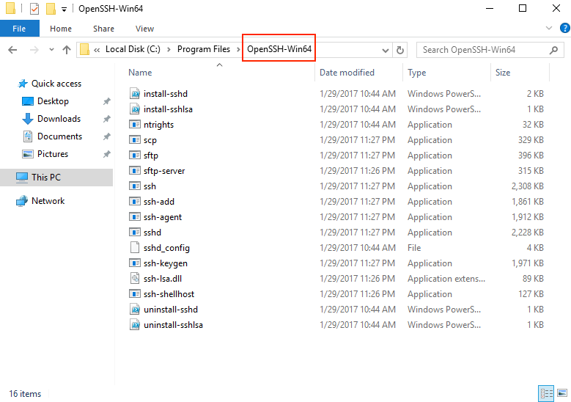
Task: Click the Properties icon in title bar
Action: (34, 9)
